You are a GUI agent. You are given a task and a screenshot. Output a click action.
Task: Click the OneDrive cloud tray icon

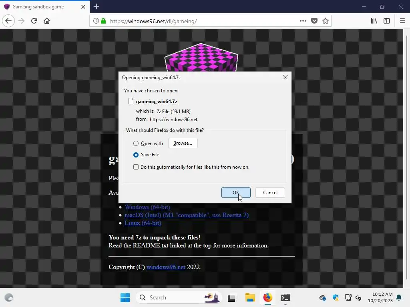(322, 297)
